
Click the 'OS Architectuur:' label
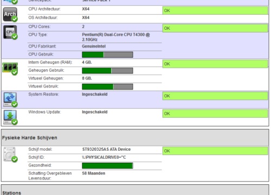tap(43, 18)
